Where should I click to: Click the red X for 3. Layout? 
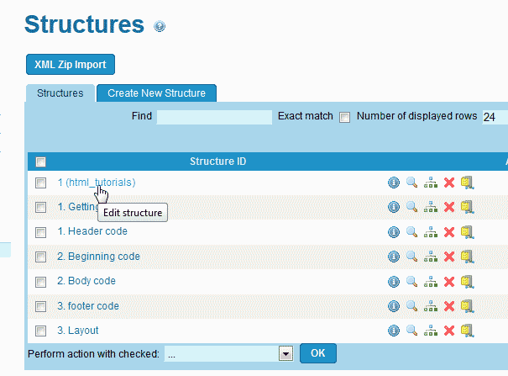tap(449, 331)
